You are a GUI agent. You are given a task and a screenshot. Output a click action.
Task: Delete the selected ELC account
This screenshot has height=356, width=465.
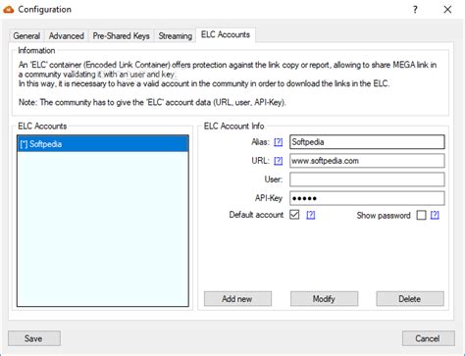tap(410, 299)
